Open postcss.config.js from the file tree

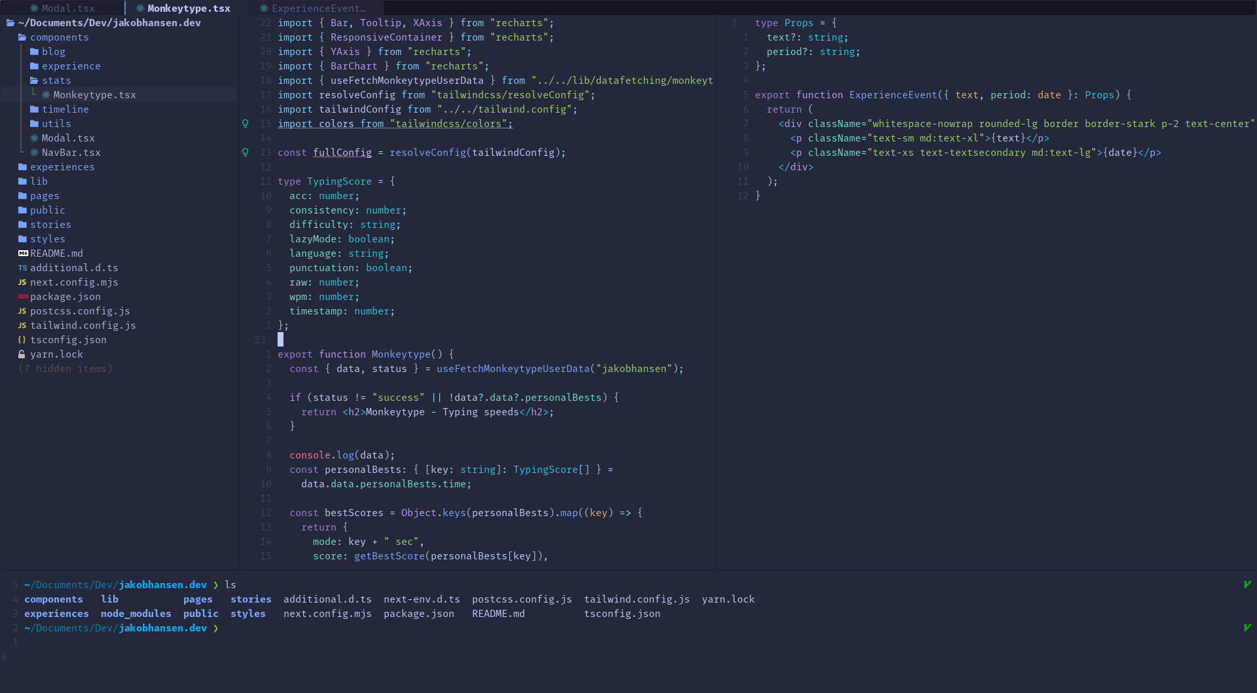pyautogui.click(x=80, y=311)
